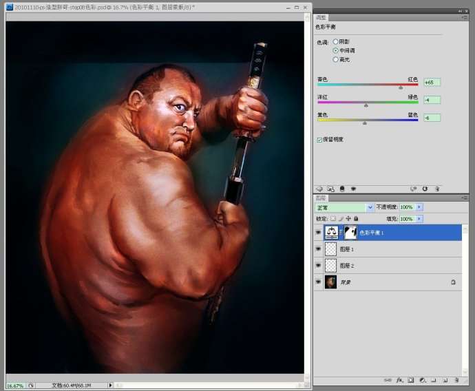This screenshot has height=391, width=475.
Task: Open the Layers panel flyout menu
Action: [465, 198]
